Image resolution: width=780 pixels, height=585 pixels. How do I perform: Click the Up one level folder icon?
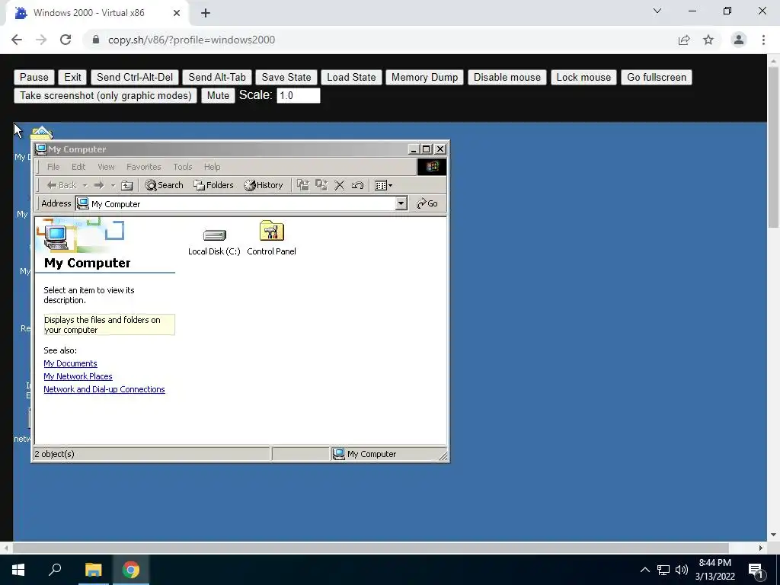[x=127, y=186]
